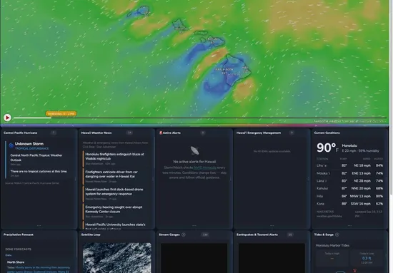The image size is (393, 273).
Task: Open Central North Pacific Tropical Weather Outlook
Action: [x=36, y=158]
